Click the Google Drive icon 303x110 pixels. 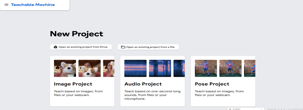click(55, 47)
